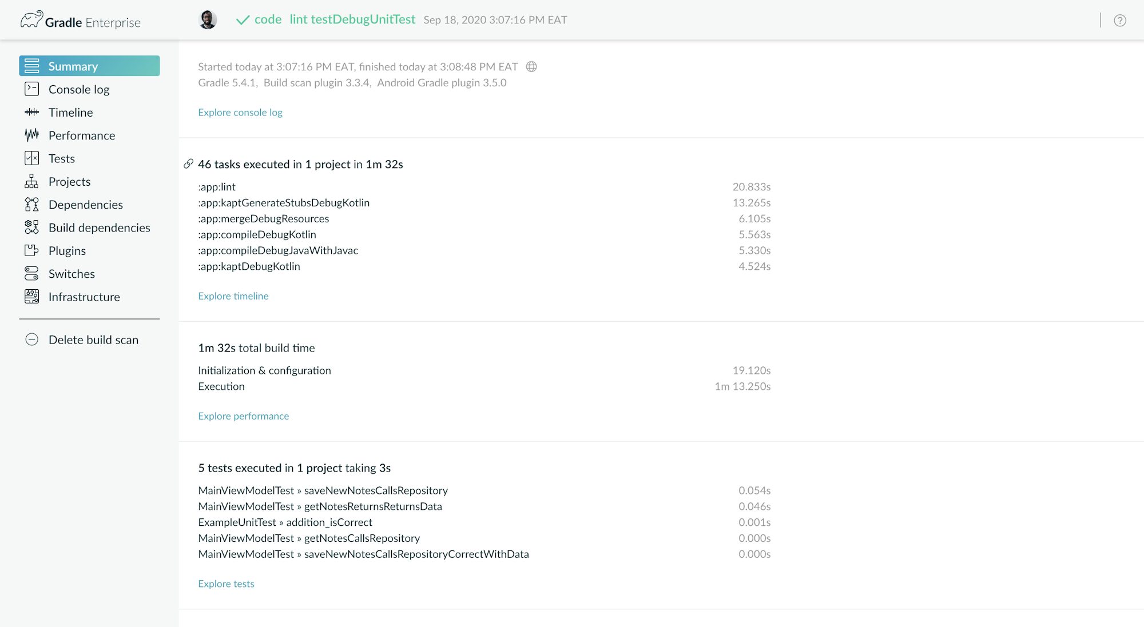Image resolution: width=1144 pixels, height=627 pixels.
Task: Open the Console log sidebar icon
Action: 32,89
